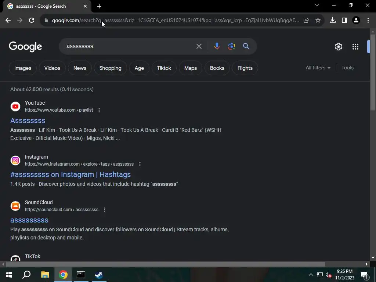Click the instagram.com explore tags URL
376x282 pixels.
pyautogui.click(x=79, y=164)
